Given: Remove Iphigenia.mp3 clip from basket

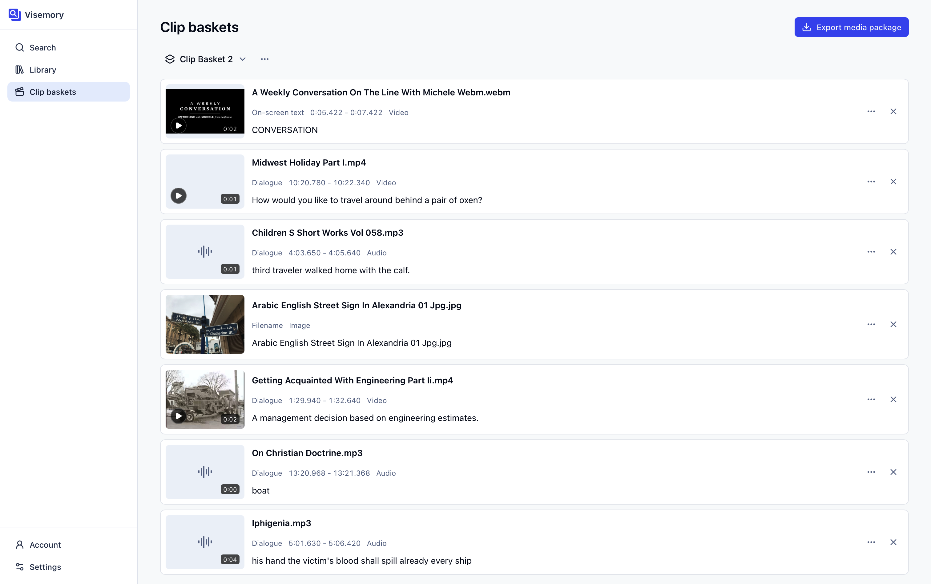Looking at the screenshot, I should (x=893, y=542).
